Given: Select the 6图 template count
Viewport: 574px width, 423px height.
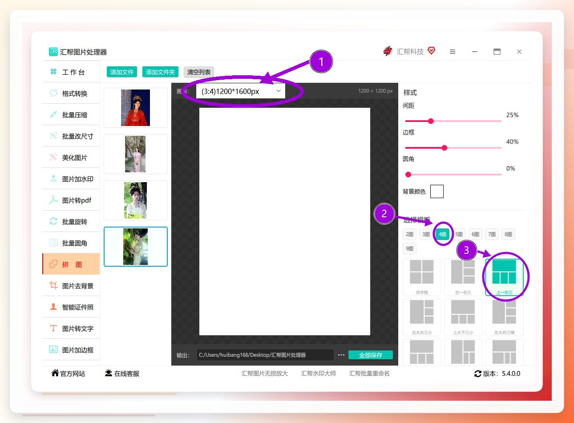Looking at the screenshot, I should [475, 234].
